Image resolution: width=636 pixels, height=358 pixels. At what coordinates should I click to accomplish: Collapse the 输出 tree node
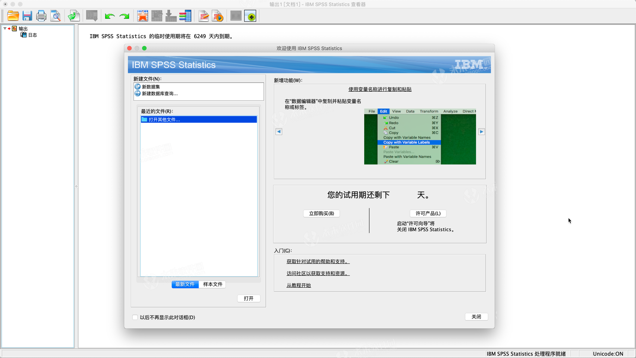coord(5,28)
